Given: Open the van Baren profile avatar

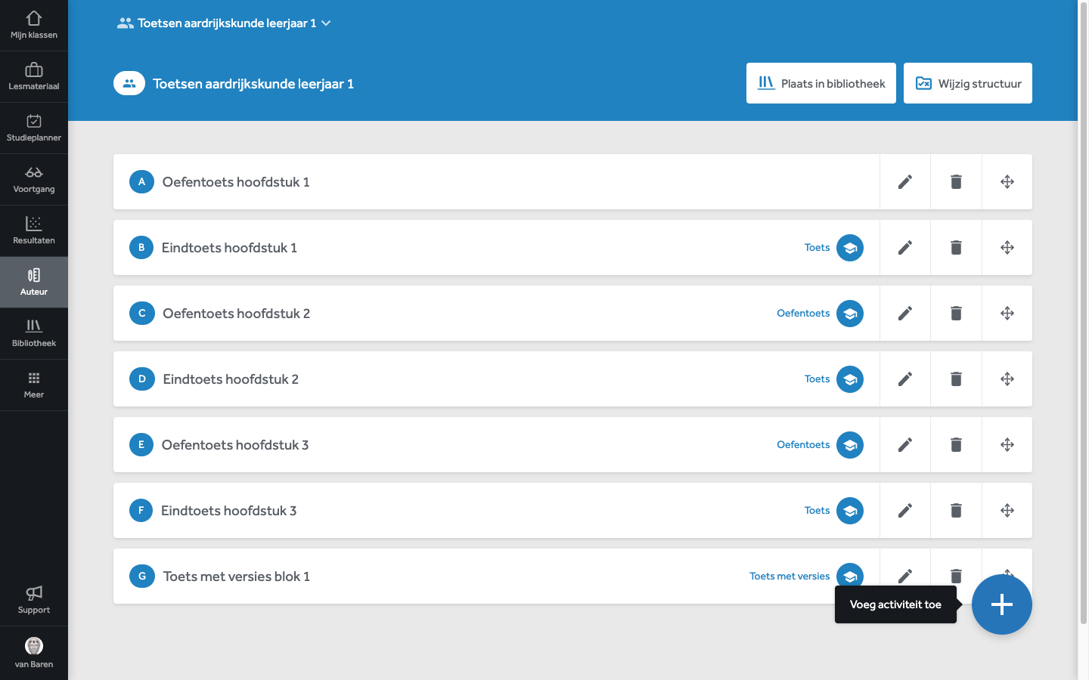Looking at the screenshot, I should pyautogui.click(x=34, y=646).
